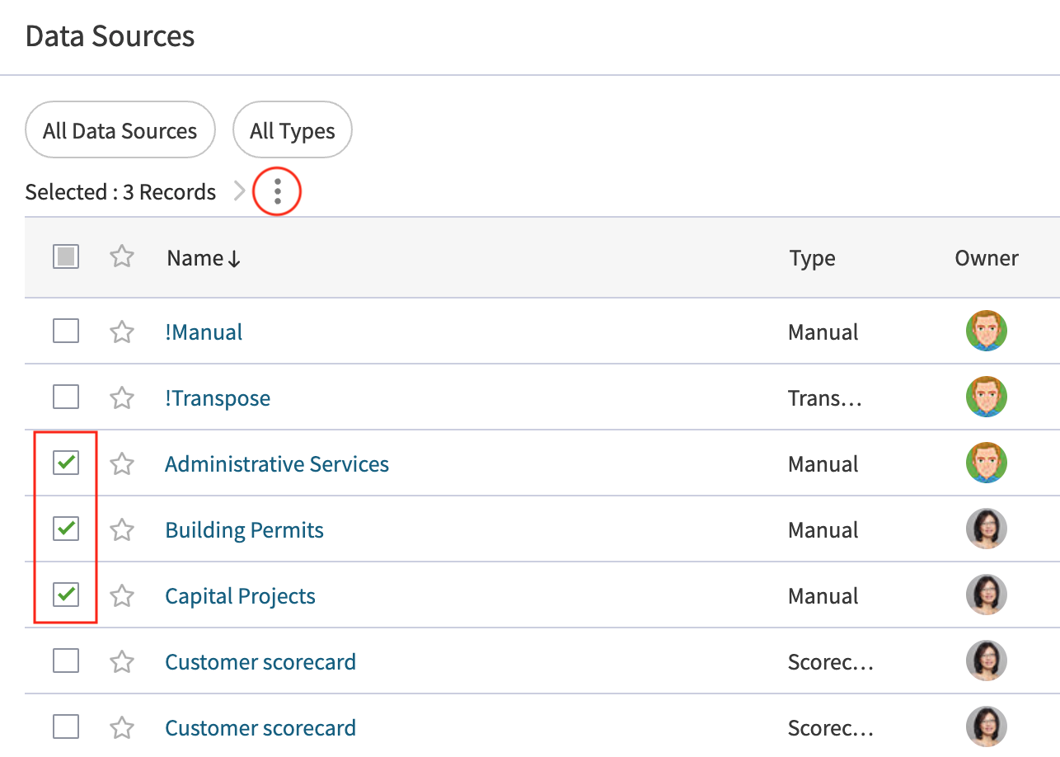Select the !Manual row checkbox
The height and width of the screenshot is (757, 1060).
(x=65, y=331)
